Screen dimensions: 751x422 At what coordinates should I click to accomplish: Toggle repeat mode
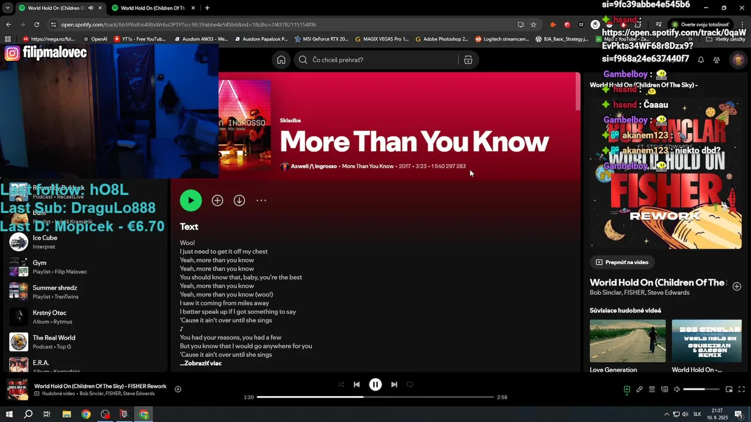pyautogui.click(x=410, y=384)
